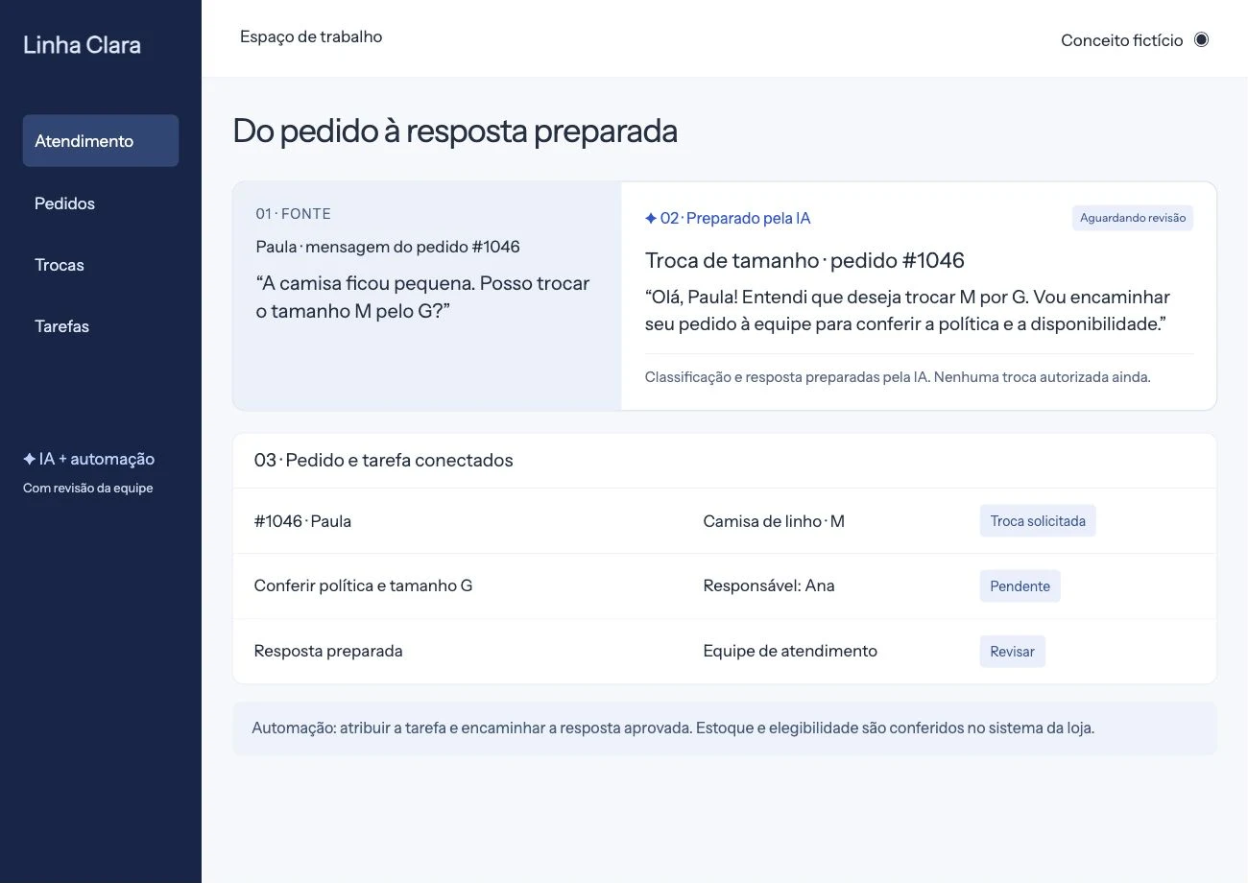Viewport: 1248px width, 883px height.
Task: Open the Atendimento section
Action: pos(101,141)
